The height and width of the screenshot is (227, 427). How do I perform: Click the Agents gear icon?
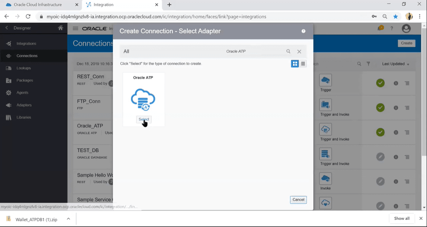click(9, 93)
